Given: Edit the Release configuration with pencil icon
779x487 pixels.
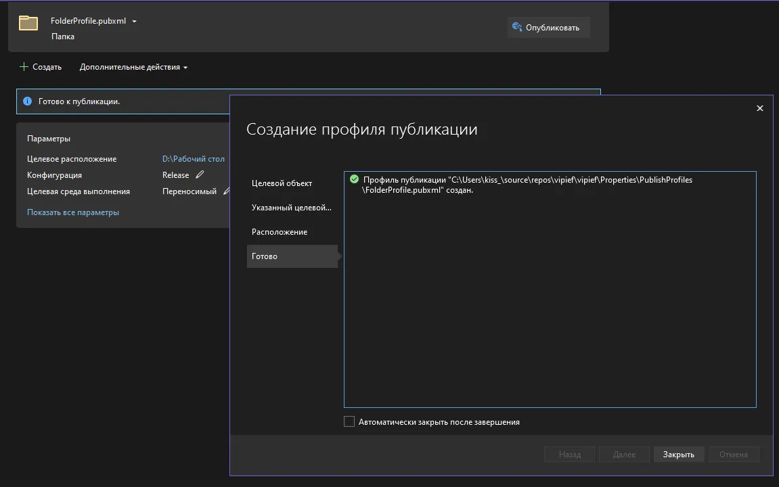Looking at the screenshot, I should coord(200,175).
